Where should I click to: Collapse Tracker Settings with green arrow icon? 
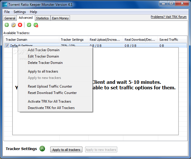tap(42, 149)
